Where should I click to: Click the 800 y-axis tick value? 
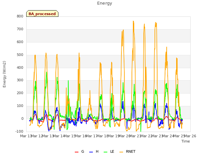click(20, 16)
